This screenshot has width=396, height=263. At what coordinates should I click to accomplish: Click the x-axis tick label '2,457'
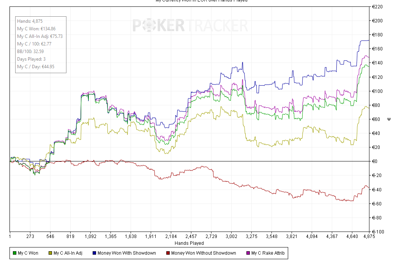[191, 236]
